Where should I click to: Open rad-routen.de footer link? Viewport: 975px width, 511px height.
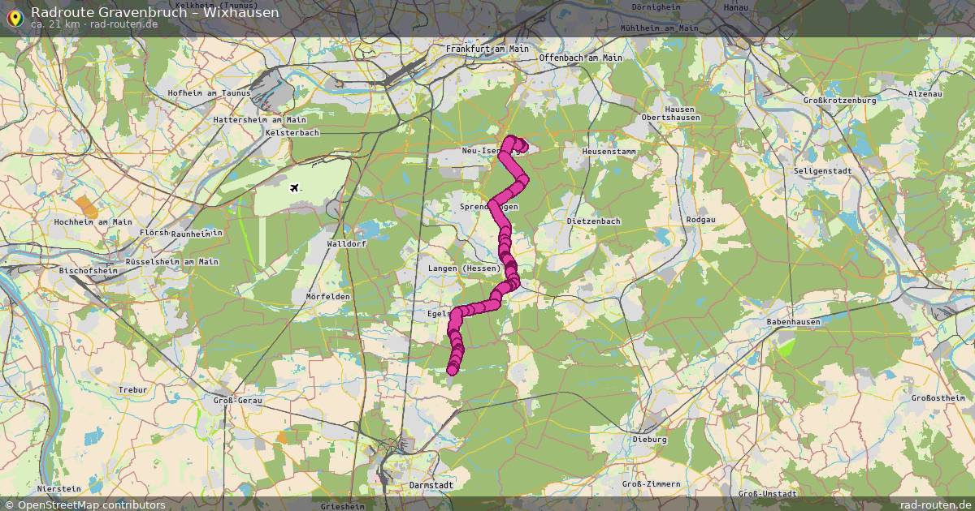[x=936, y=505]
